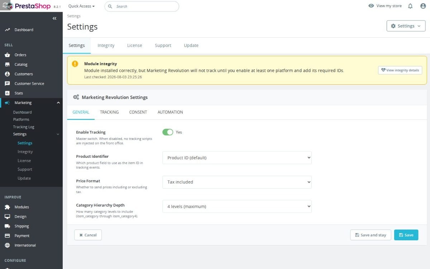Collapse the sidebar with the double-chevron icon

(x=54, y=18)
